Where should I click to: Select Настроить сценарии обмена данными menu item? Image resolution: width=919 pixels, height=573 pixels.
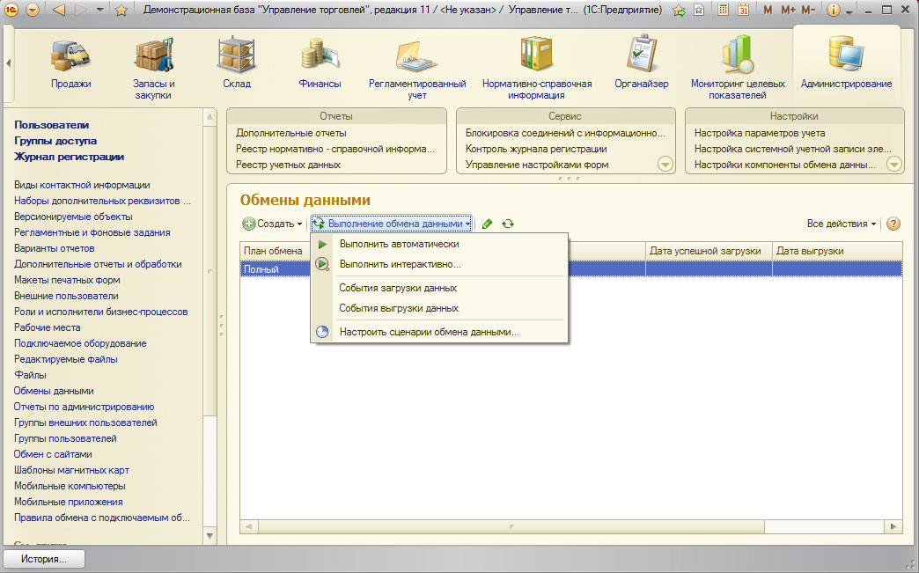point(429,332)
